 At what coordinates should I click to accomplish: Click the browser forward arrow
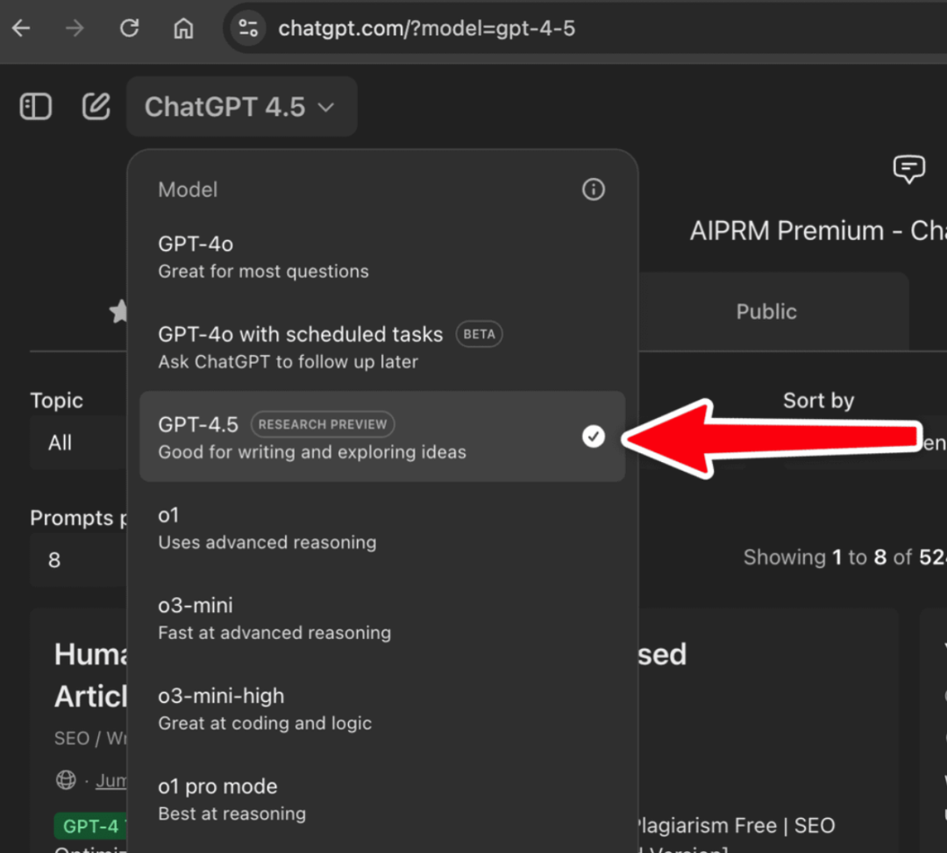click(x=75, y=28)
